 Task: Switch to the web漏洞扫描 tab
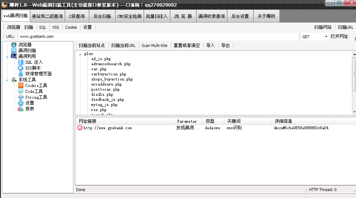[16, 16]
